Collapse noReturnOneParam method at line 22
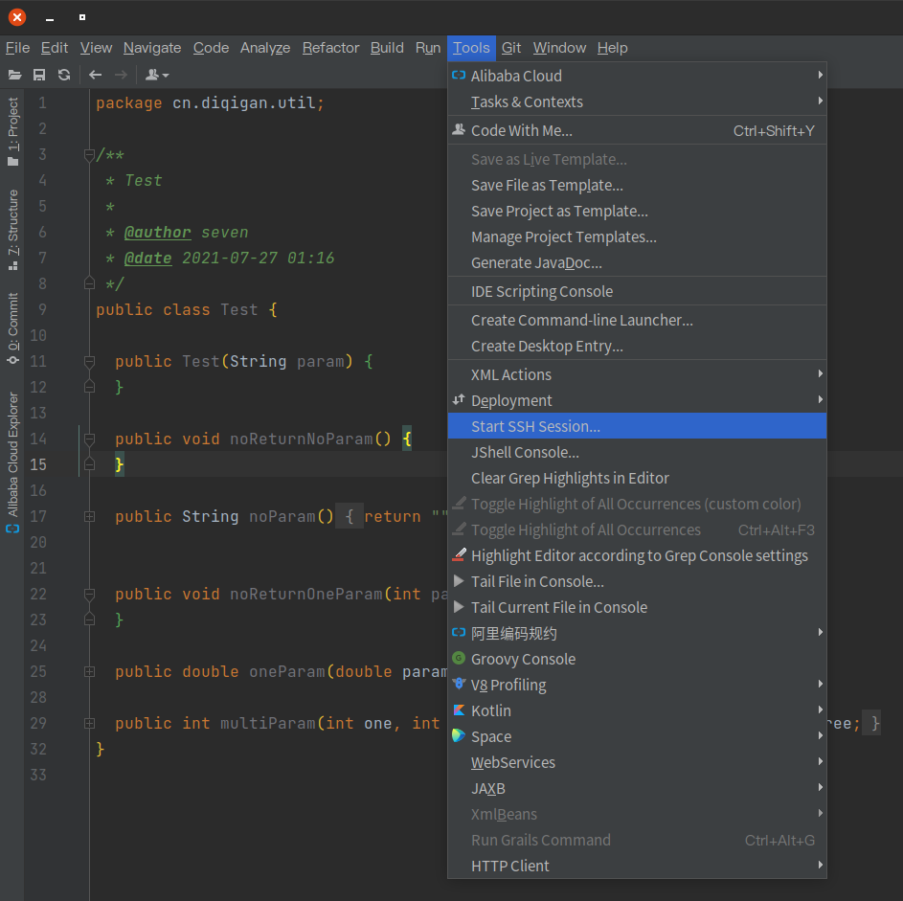Image resolution: width=903 pixels, height=901 pixels. click(x=89, y=595)
